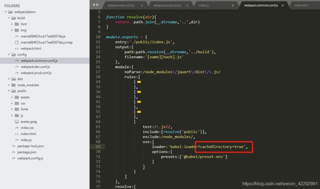This screenshot has width=320, height=189.
Task: Open webpack.config.js in sidebar
Action: pyautogui.click(x=30, y=158)
